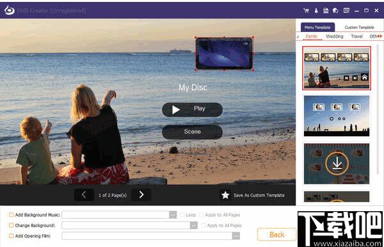
Task: Select the second sunset silhouette template thumbnail
Action: click(337, 116)
